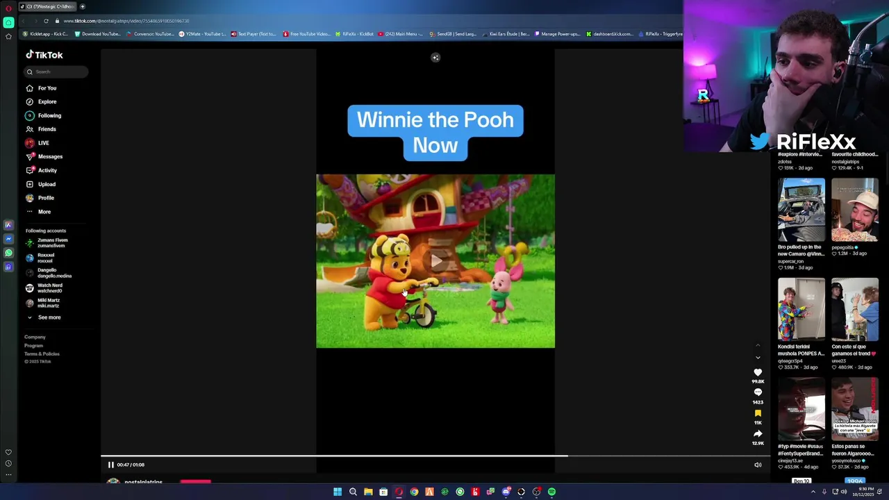
Task: Click the play overlay on the Winnie the Pooh video
Action: point(435,260)
